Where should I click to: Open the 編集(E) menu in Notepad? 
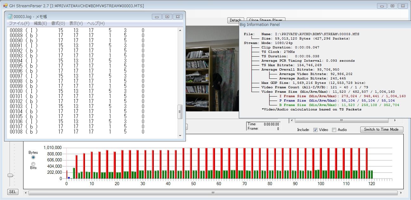tap(40, 23)
